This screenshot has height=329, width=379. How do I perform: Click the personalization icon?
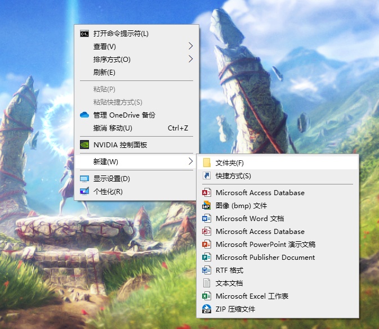(x=84, y=191)
